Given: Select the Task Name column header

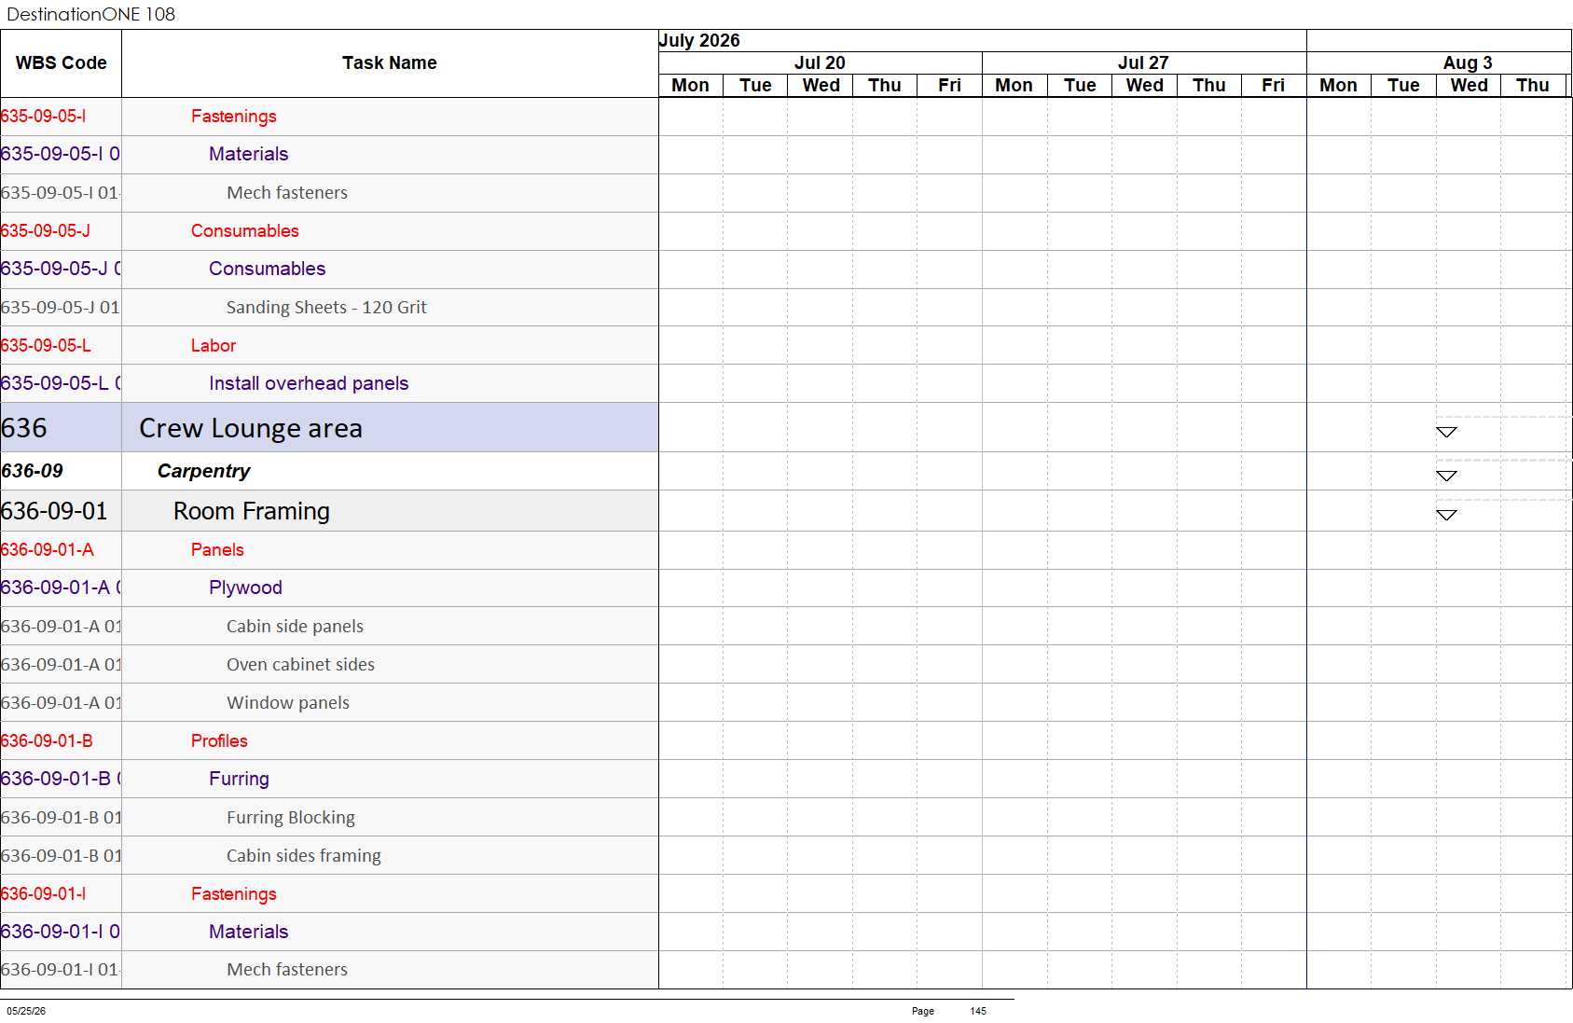Looking at the screenshot, I should click(x=390, y=63).
